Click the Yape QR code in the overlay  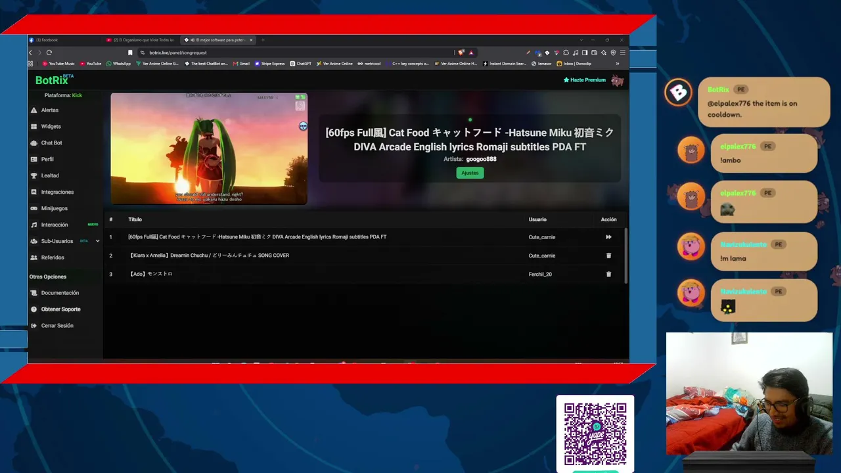click(x=595, y=434)
